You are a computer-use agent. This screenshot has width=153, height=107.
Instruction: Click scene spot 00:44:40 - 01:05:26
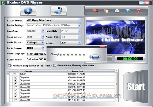[76, 81]
